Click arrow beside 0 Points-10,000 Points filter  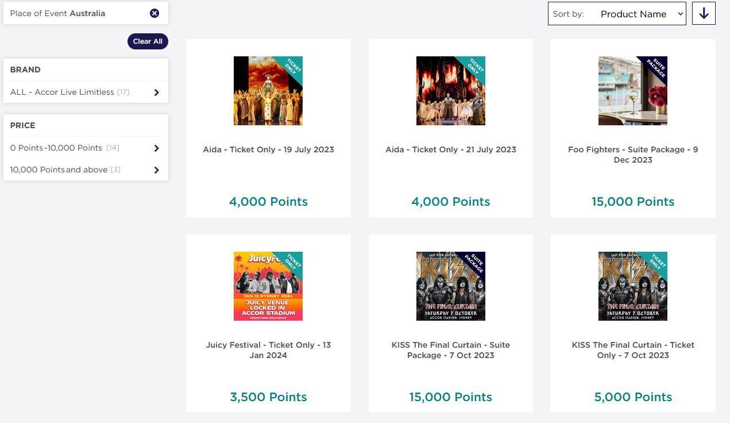(x=156, y=148)
